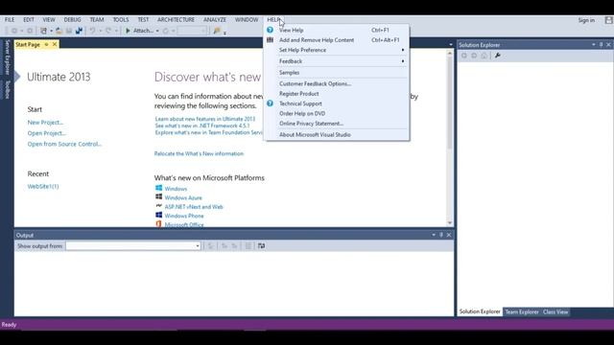Expand the Attach button dropdown arrow
Image resolution: width=614 pixels, height=345 pixels.
(157, 31)
